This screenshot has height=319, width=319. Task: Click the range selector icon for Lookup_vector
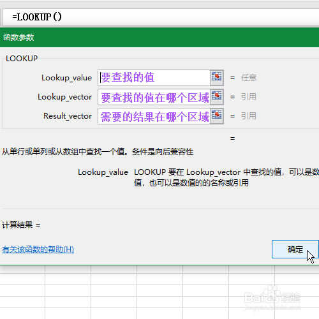click(x=217, y=97)
